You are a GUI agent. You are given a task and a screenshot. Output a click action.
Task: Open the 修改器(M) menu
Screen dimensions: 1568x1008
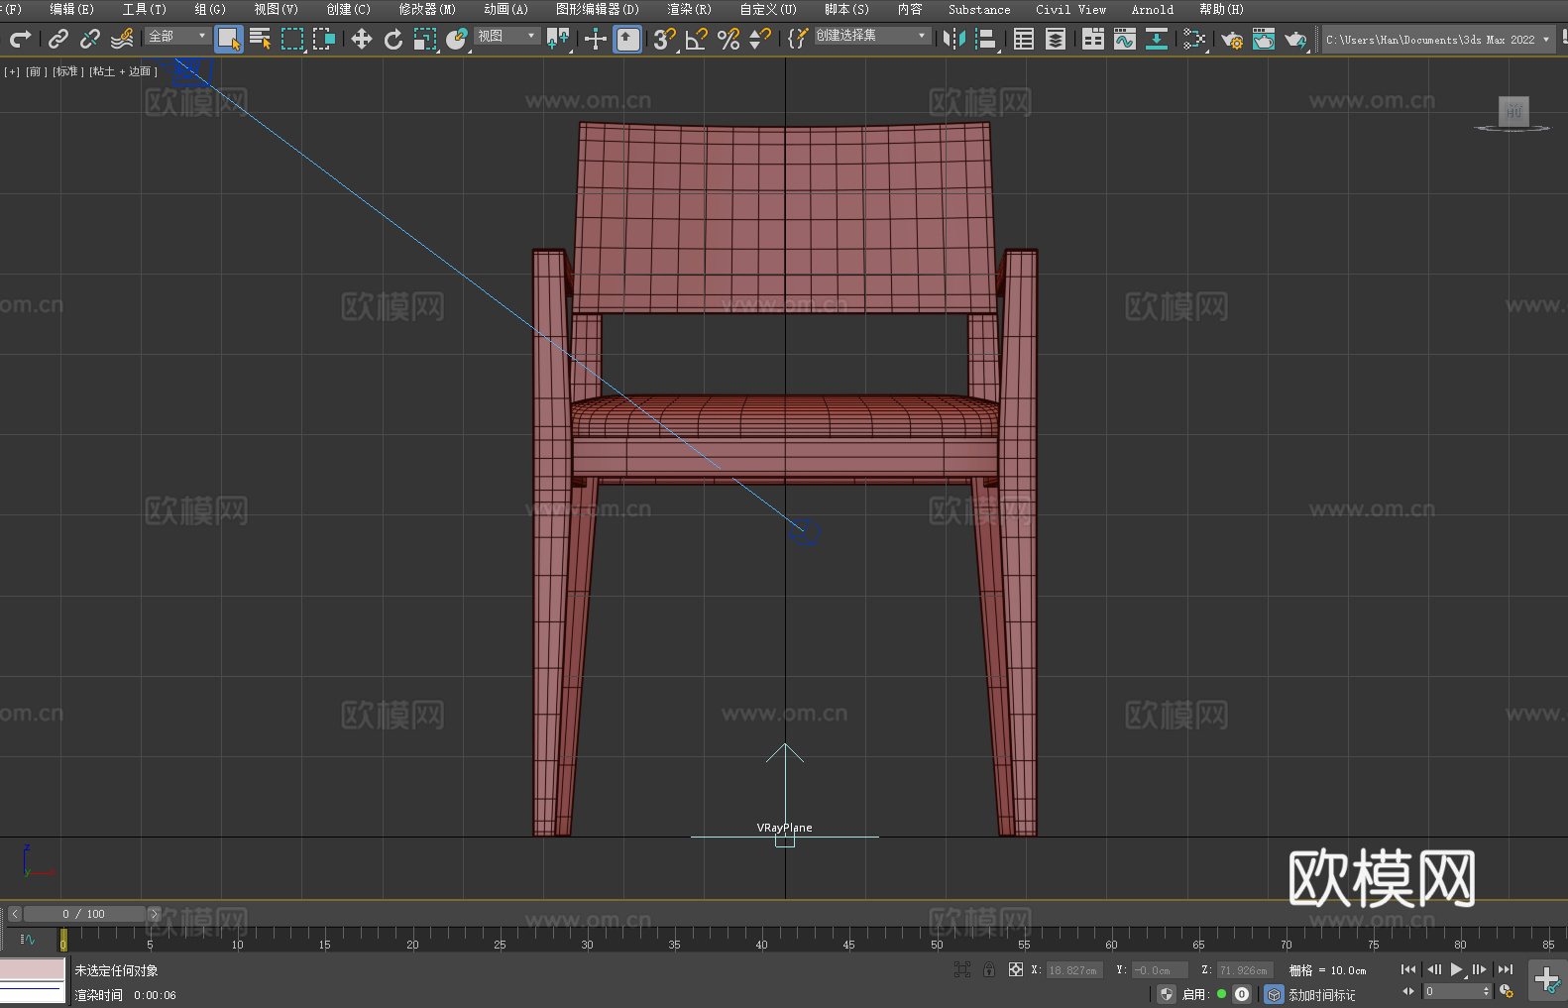(x=427, y=9)
